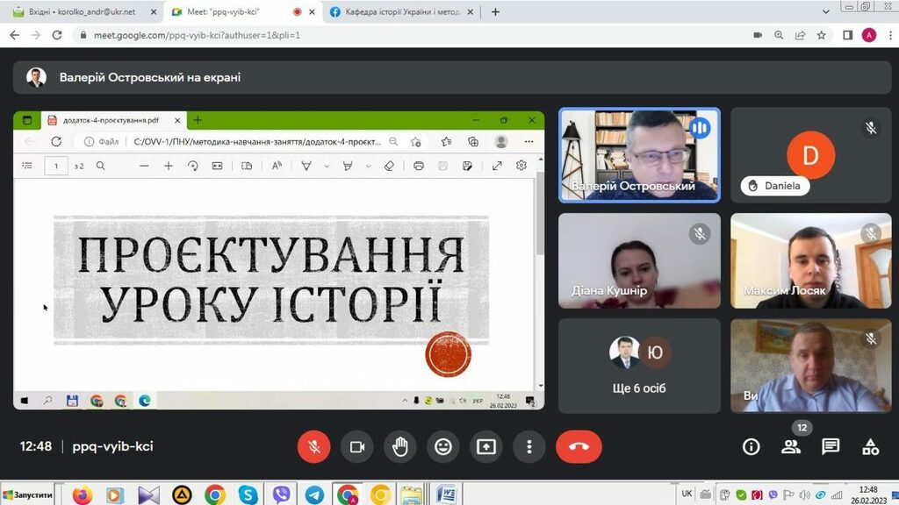Click the present screen icon

tap(485, 447)
